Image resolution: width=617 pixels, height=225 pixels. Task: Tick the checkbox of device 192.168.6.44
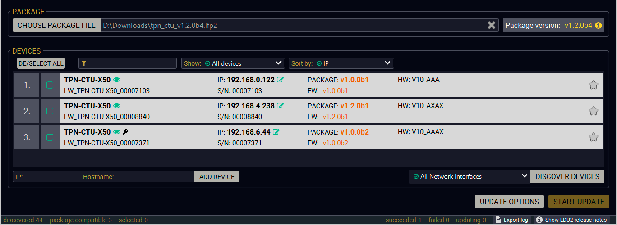50,137
